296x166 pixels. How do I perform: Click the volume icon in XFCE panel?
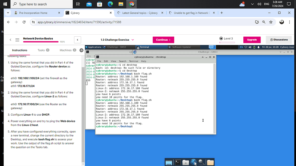pos(250,47)
